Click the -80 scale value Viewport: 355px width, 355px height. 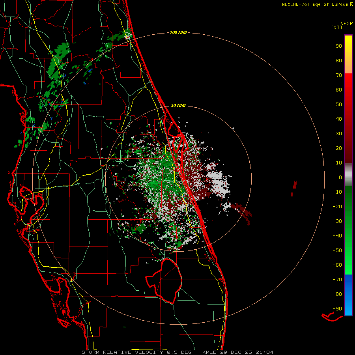click(337, 294)
